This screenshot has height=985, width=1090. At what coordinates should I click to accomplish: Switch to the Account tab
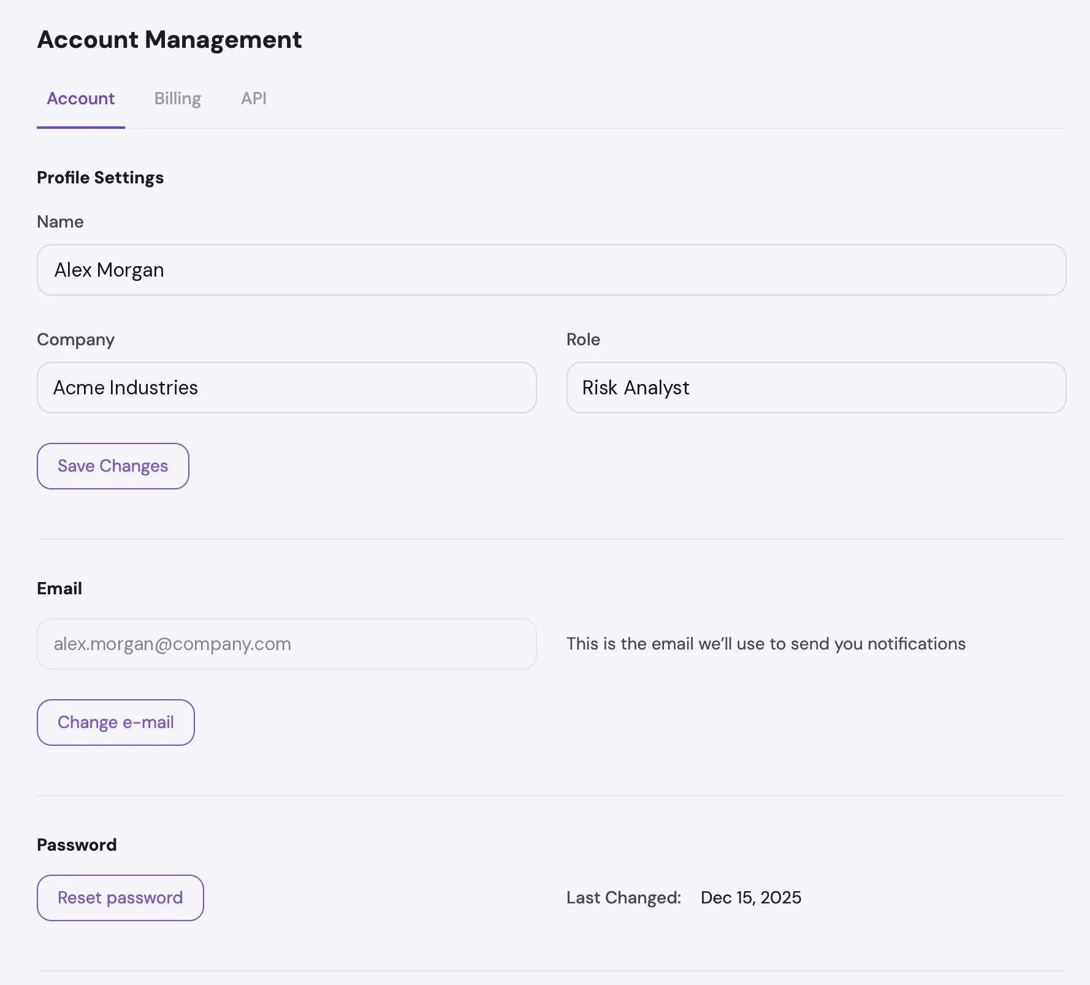pos(81,99)
